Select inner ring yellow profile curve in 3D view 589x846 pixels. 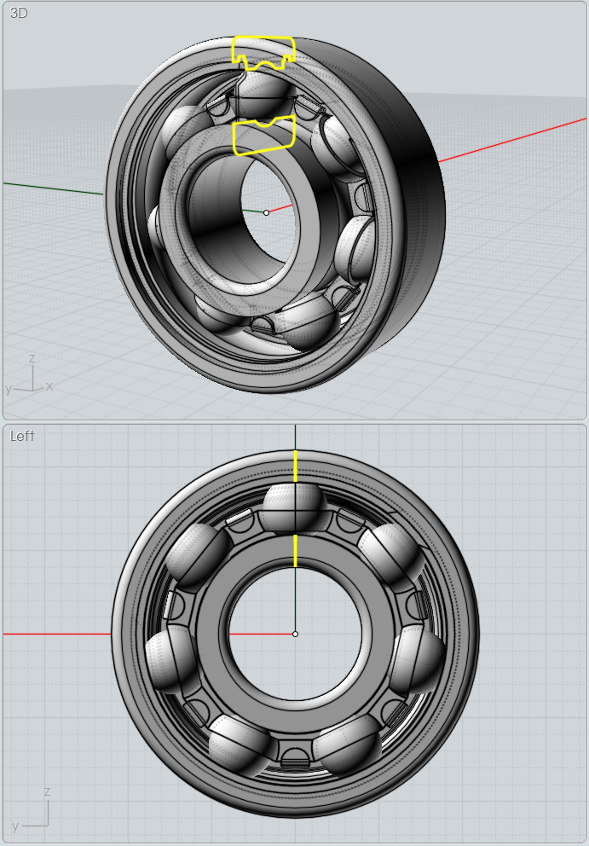[x=263, y=136]
